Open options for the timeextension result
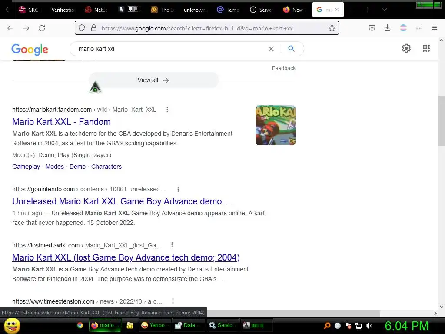Image resolution: width=445 pixels, height=334 pixels. (x=173, y=301)
